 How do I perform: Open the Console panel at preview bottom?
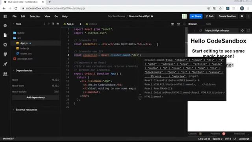pyautogui.click(x=193, y=134)
